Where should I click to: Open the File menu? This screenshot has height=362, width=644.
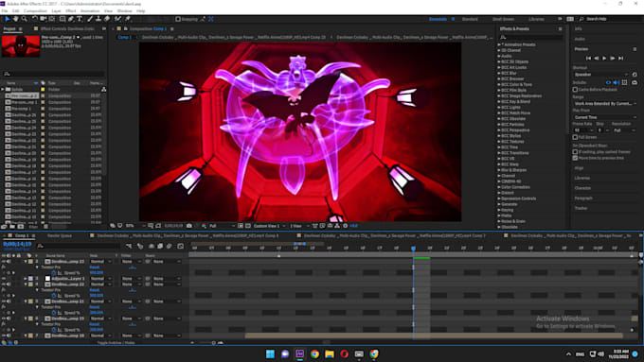[x=5, y=11]
